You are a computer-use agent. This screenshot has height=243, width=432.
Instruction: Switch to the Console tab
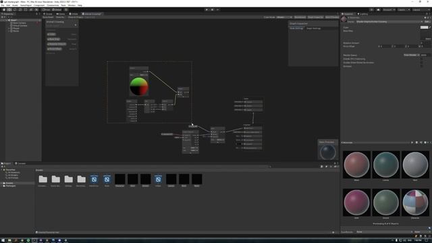click(x=20, y=163)
